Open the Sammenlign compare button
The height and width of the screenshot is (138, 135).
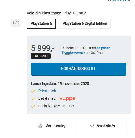coord(54,125)
